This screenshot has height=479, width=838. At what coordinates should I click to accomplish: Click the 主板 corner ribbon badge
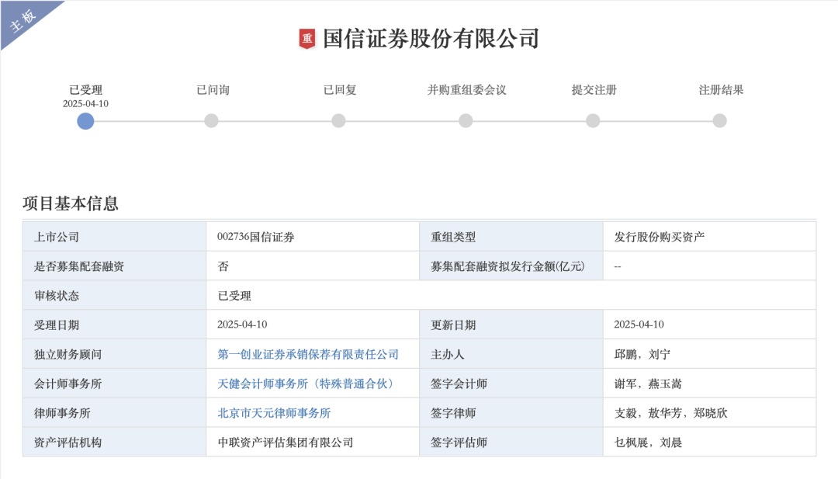[x=24, y=20]
